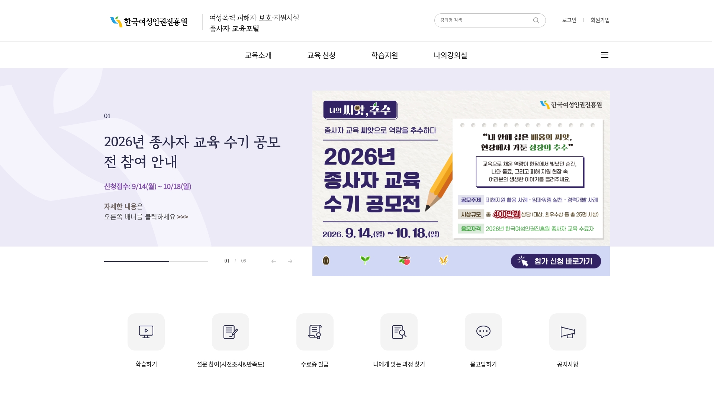Screen dimensions: 714x401
Task: Open the hamburger full menu icon
Action: [x=605, y=55]
